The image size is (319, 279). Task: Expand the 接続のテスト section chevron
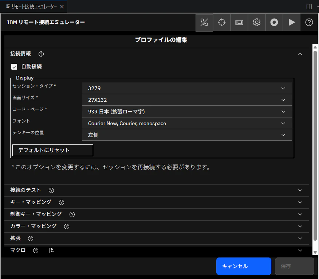click(300, 190)
